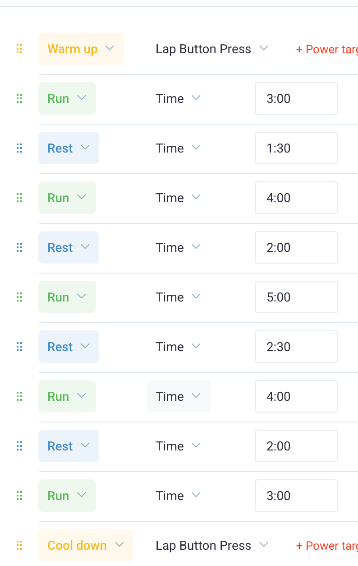
Task: Open the Warm up step type dropdown
Action: (x=81, y=49)
